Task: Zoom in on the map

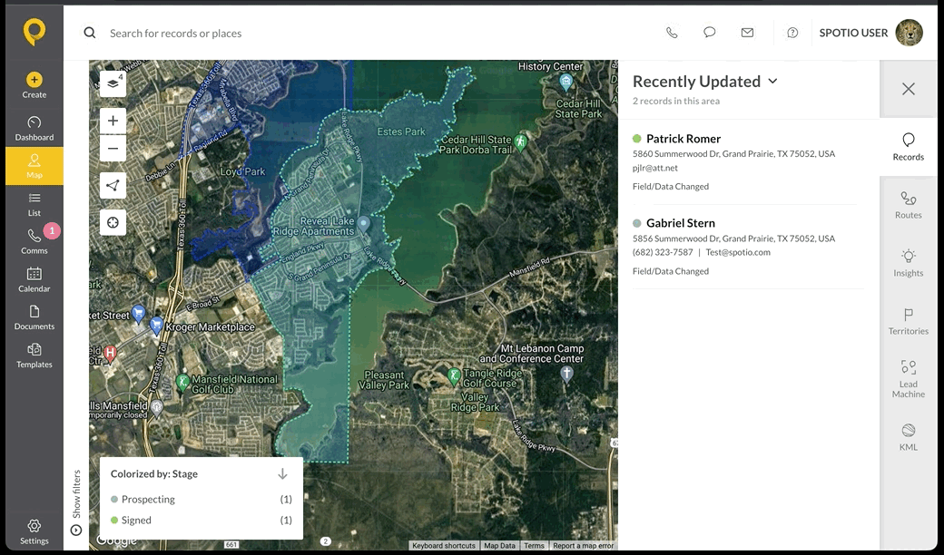Action: pyautogui.click(x=113, y=121)
